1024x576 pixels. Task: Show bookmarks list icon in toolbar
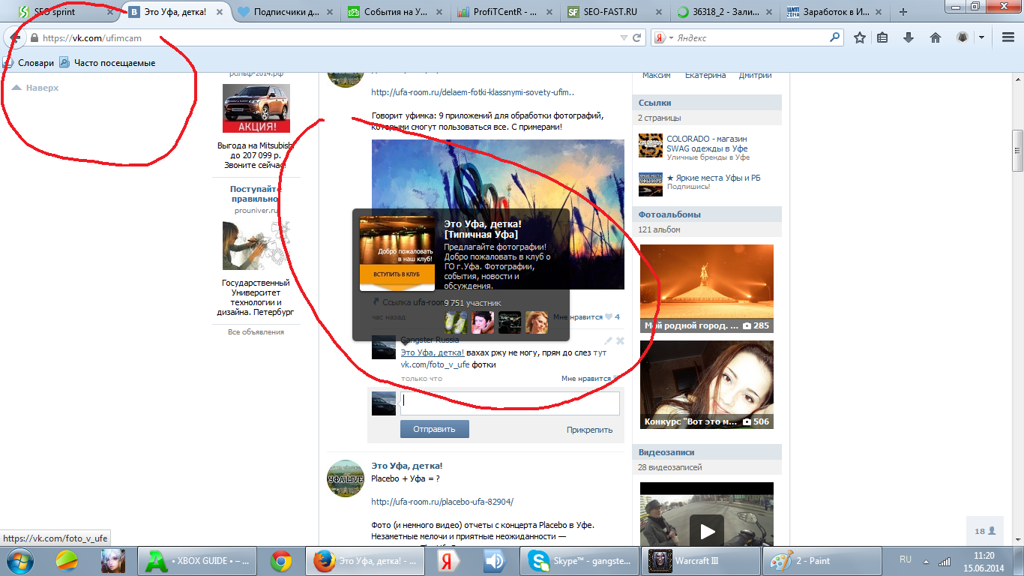coord(883,37)
